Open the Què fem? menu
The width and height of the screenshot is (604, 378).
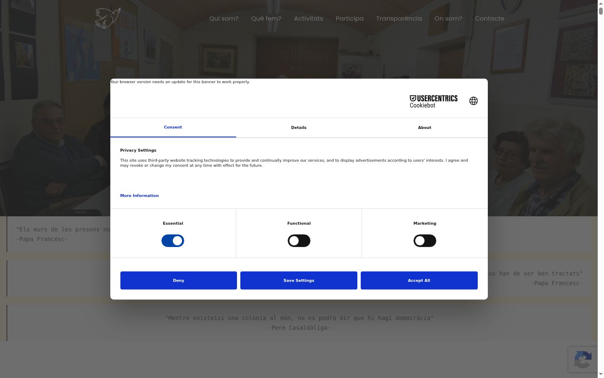point(266,18)
